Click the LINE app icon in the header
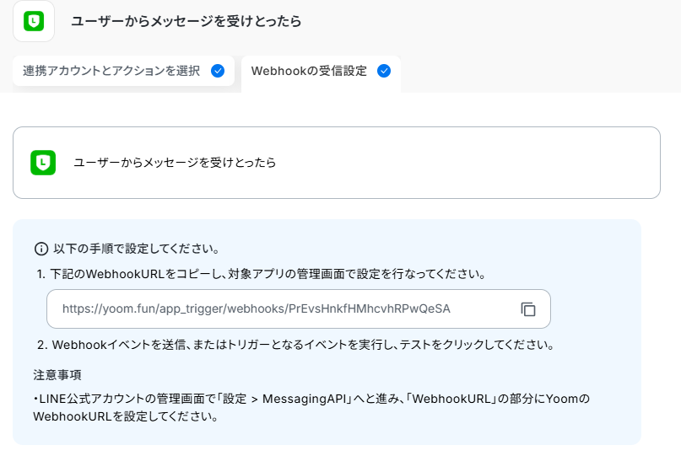 pos(34,21)
